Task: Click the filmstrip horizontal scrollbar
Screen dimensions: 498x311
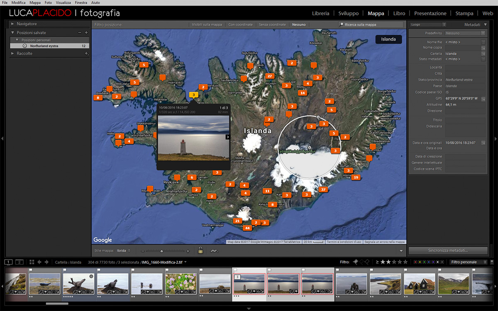Action: (57, 304)
